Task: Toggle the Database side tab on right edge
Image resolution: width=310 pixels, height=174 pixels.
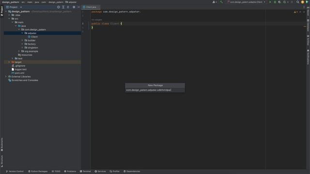Action: [308, 25]
